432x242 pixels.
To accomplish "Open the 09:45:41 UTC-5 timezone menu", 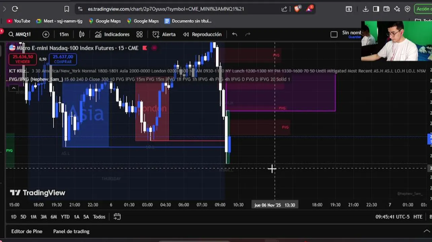I will tap(392, 217).
